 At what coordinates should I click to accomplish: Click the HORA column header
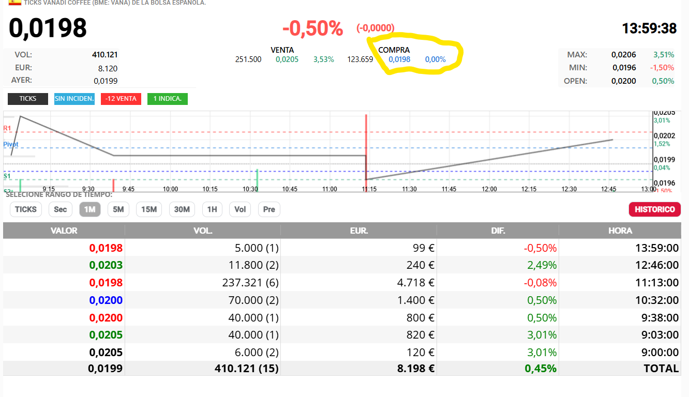[620, 231]
